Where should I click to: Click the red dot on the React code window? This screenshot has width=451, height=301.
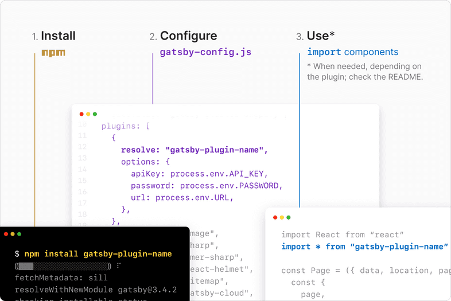point(275,217)
